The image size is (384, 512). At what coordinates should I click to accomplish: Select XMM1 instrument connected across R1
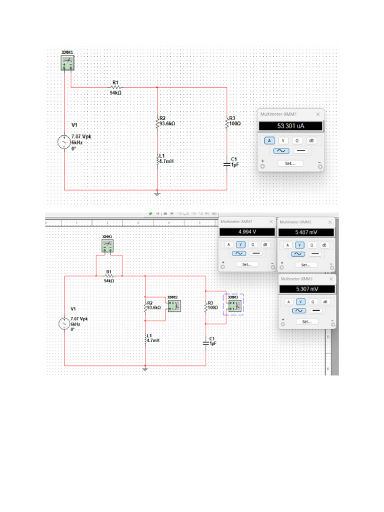point(107,246)
